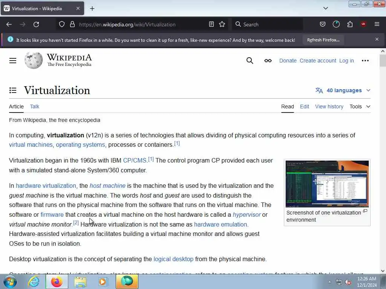
Task: Select the Article tab
Action: point(16,106)
